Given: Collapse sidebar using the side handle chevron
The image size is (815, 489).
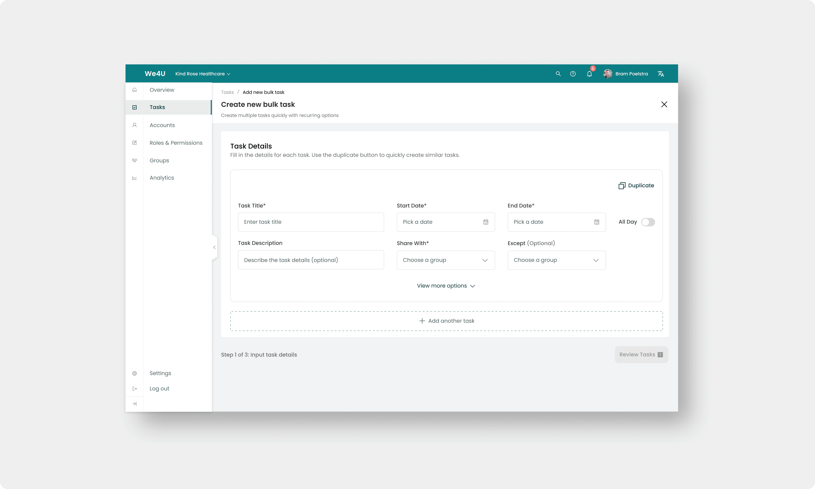Looking at the screenshot, I should [x=214, y=247].
